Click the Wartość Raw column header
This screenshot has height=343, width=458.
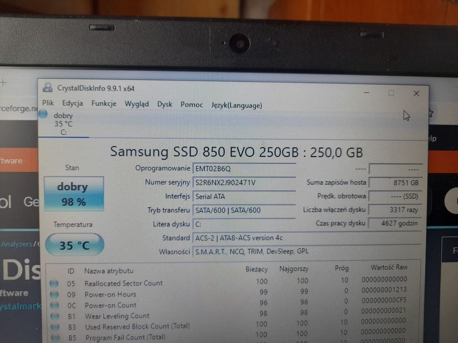pyautogui.click(x=389, y=267)
